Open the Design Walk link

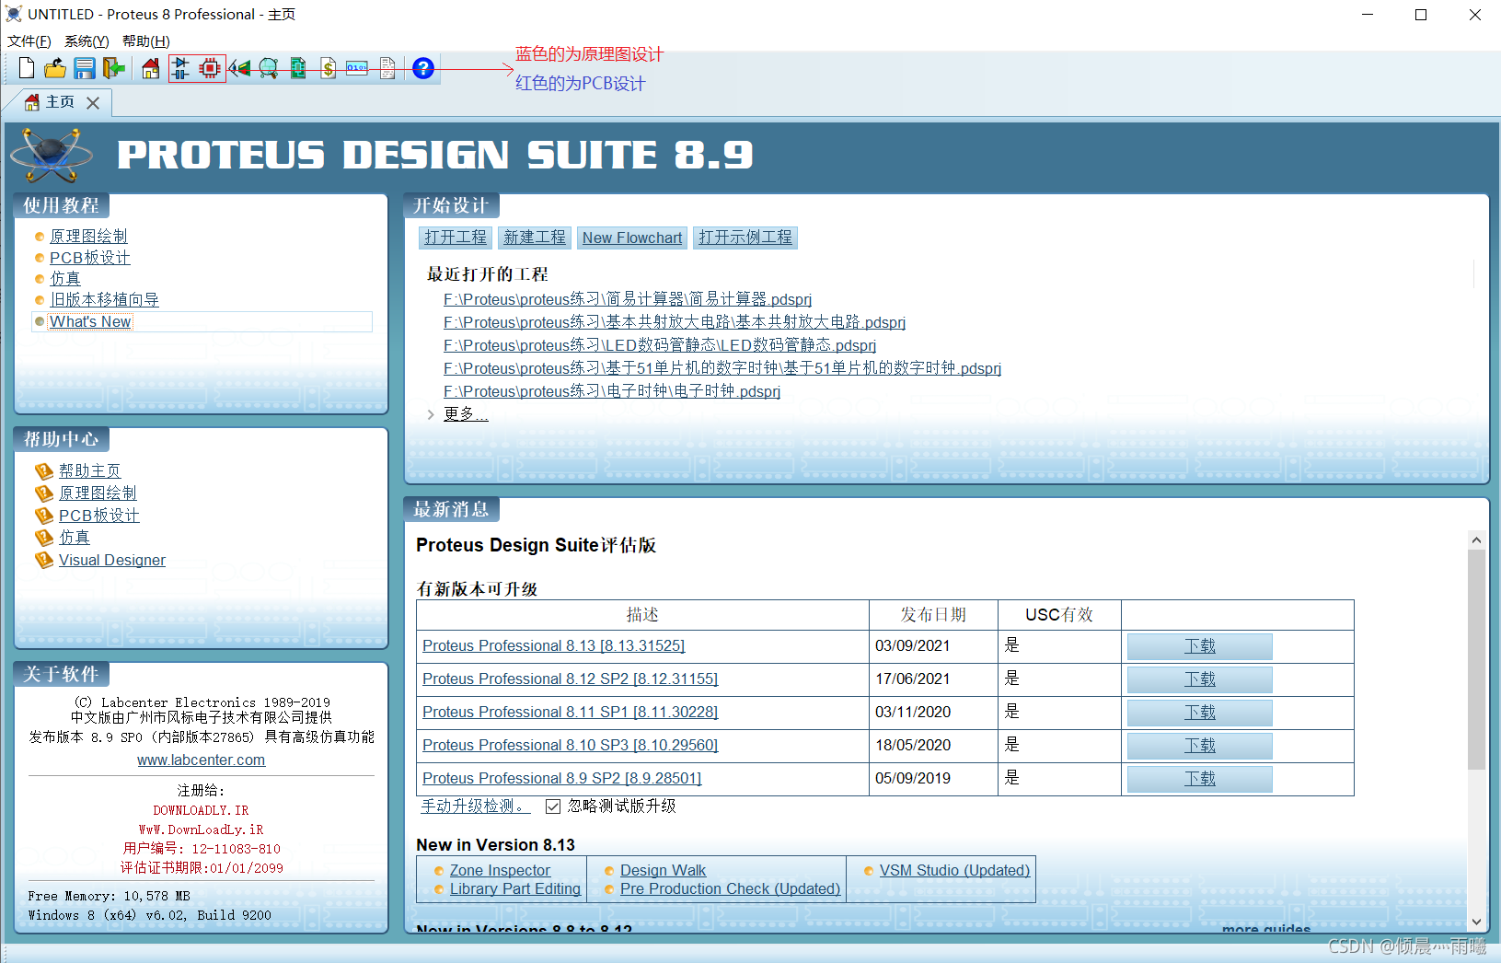pyautogui.click(x=663, y=870)
